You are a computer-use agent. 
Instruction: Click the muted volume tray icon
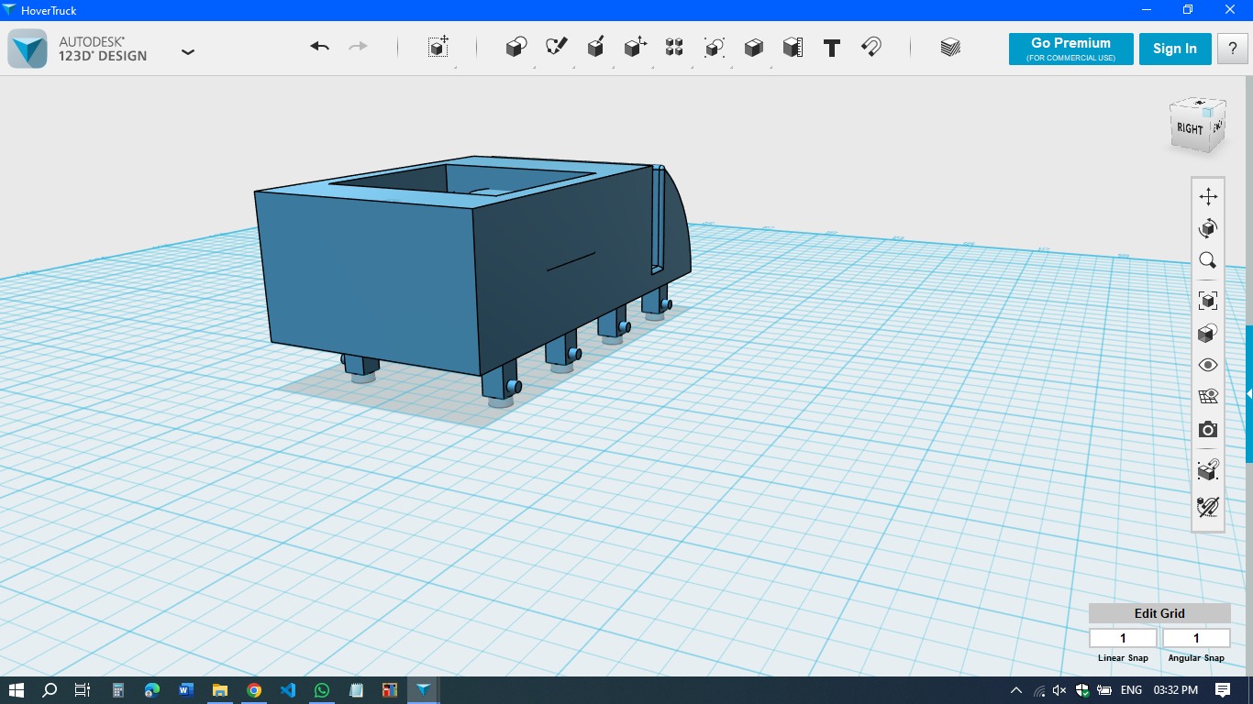[x=1060, y=690]
